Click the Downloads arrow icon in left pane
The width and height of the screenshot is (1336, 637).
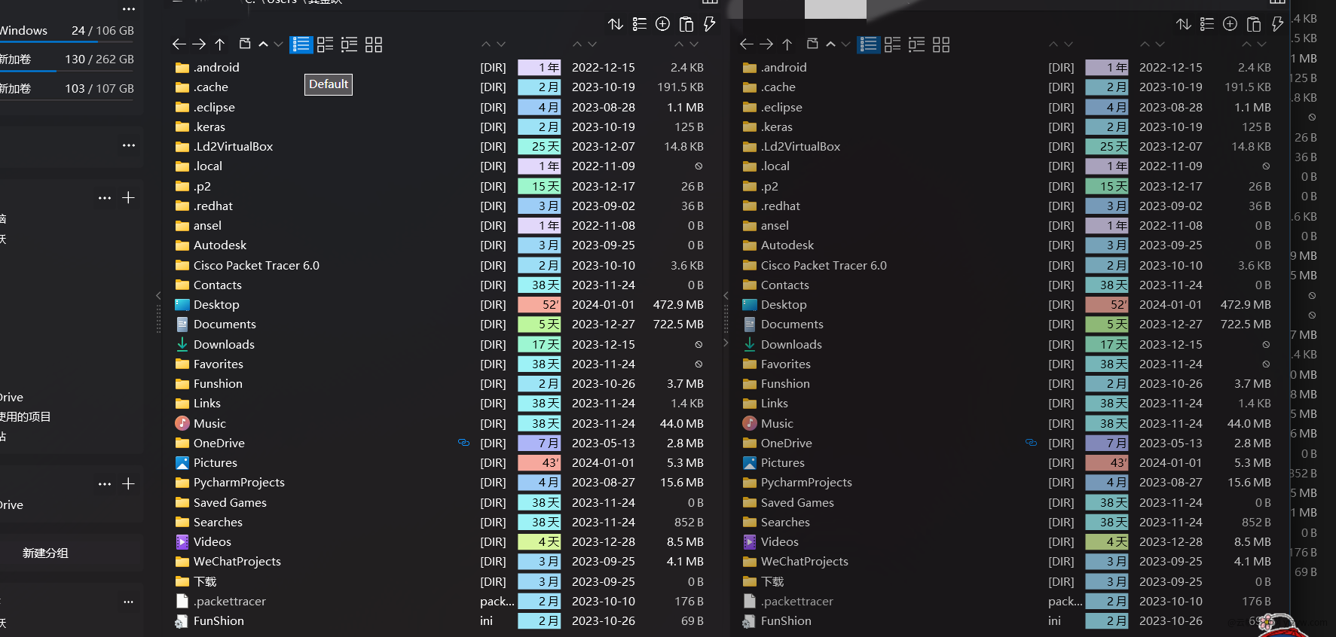coord(182,344)
